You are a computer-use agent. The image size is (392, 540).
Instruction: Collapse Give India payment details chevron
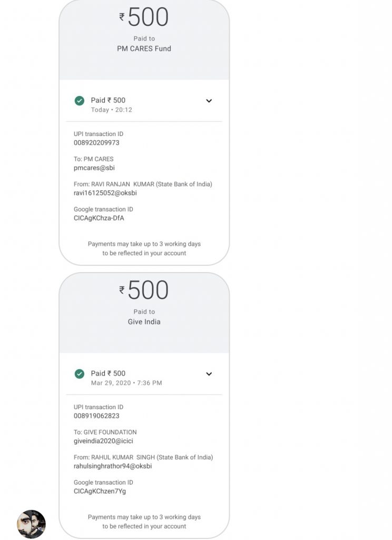pos(209,374)
